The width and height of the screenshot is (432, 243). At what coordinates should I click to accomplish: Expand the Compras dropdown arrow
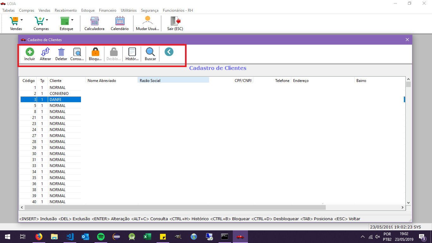tap(47, 20)
